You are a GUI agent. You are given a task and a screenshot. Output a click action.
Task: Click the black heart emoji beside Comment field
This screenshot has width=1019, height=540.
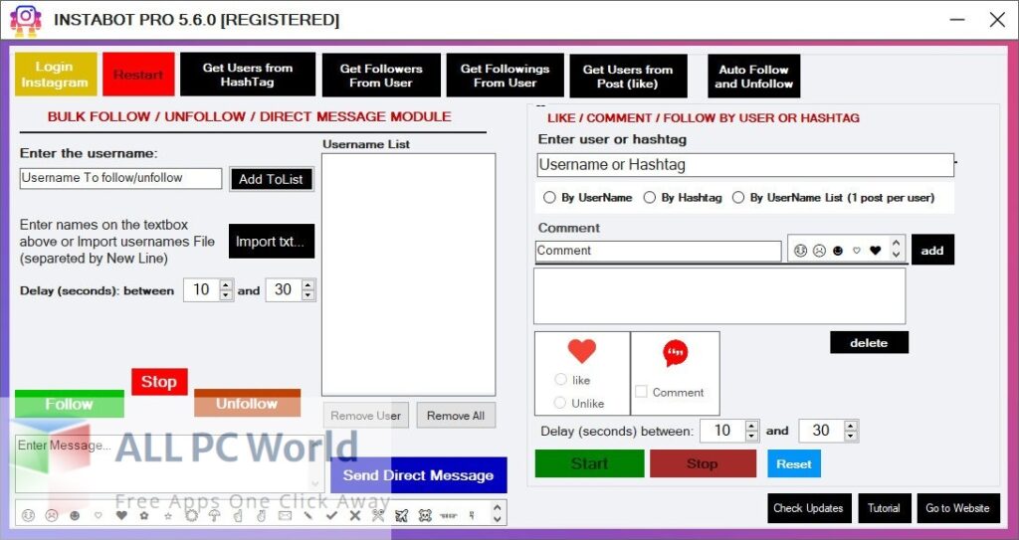coord(876,251)
